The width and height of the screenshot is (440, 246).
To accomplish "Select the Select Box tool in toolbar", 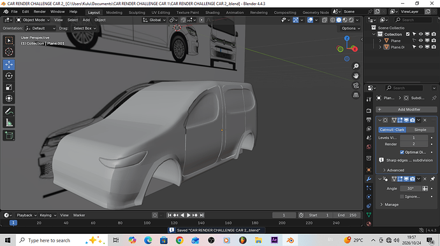I will click(9, 41).
